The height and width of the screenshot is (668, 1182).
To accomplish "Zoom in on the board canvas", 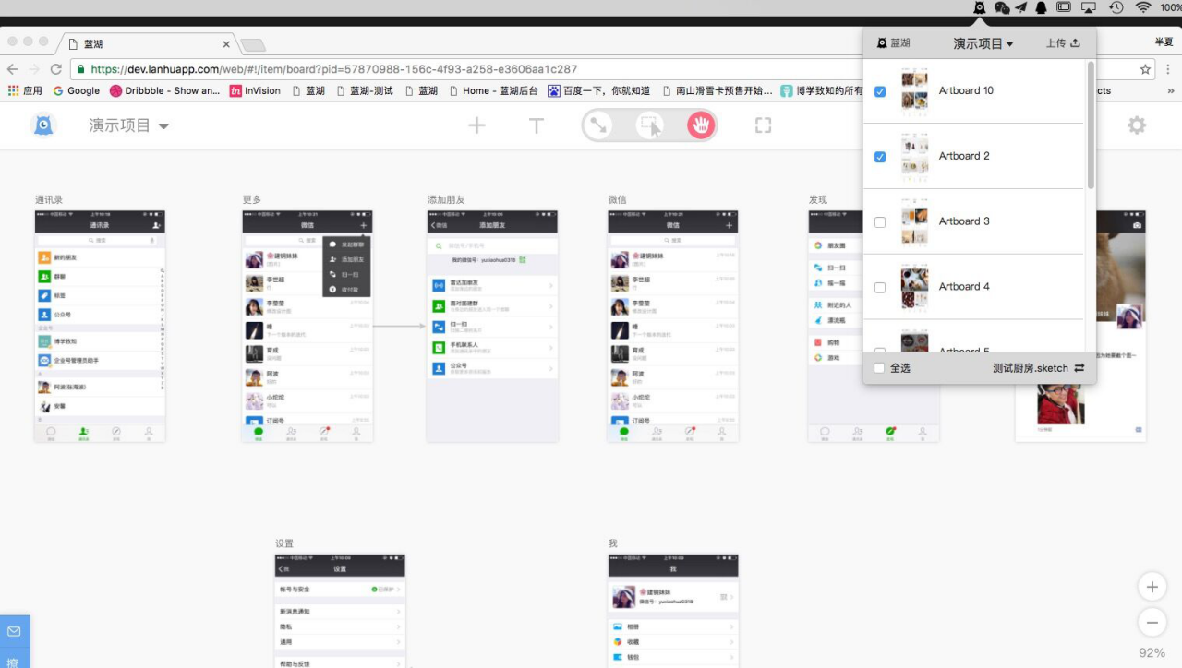I will [1152, 587].
